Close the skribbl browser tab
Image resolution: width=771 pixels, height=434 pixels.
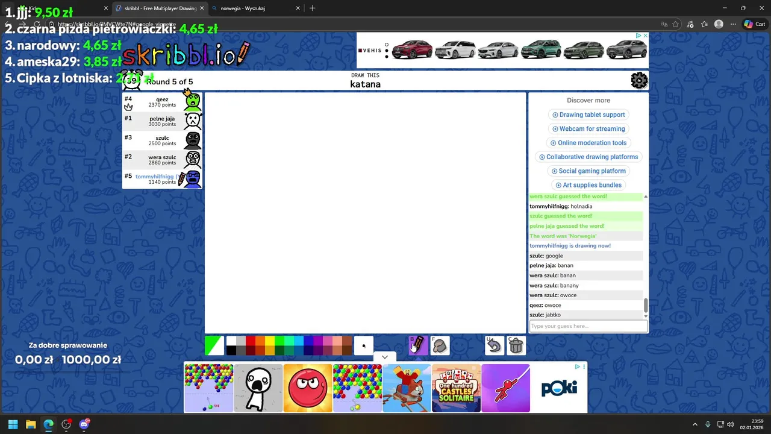202,8
